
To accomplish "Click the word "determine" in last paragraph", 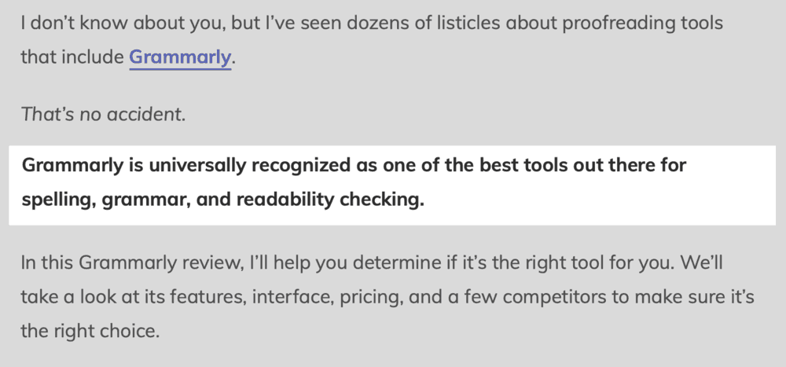I will point(395,262).
